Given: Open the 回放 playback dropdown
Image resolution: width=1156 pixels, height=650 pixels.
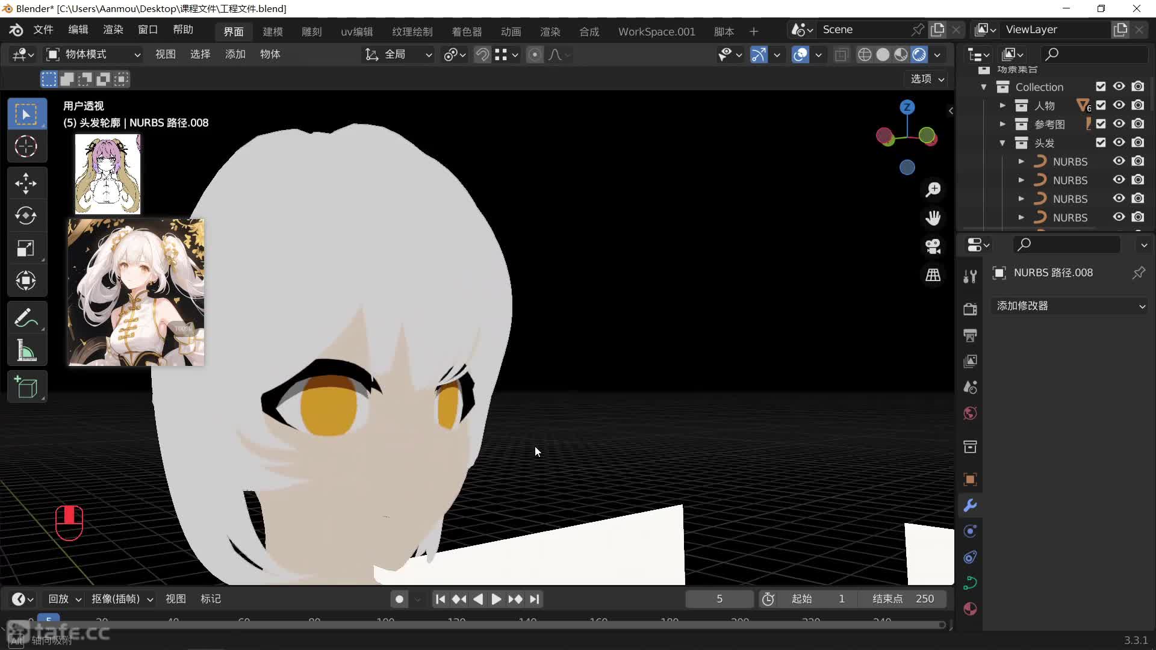Looking at the screenshot, I should pyautogui.click(x=64, y=599).
